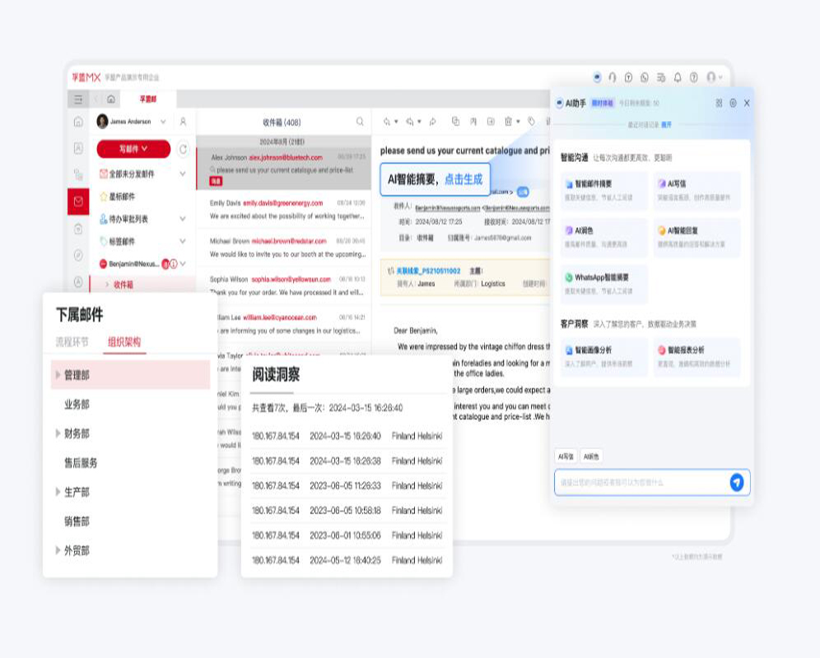This screenshot has height=658, width=820.
Task: Click the home icon next to 孚盟邮 tab
Action: [111, 99]
